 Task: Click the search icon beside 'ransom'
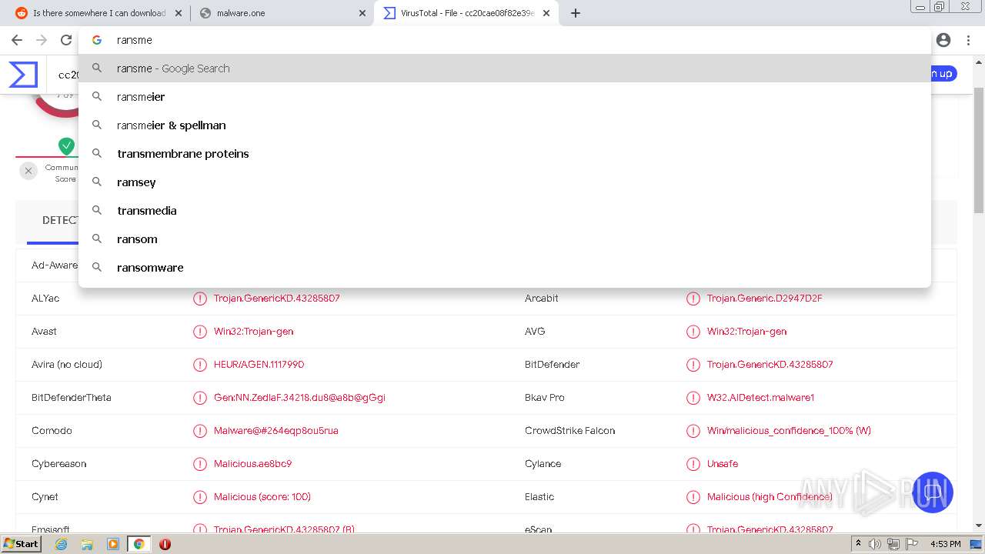coord(97,239)
